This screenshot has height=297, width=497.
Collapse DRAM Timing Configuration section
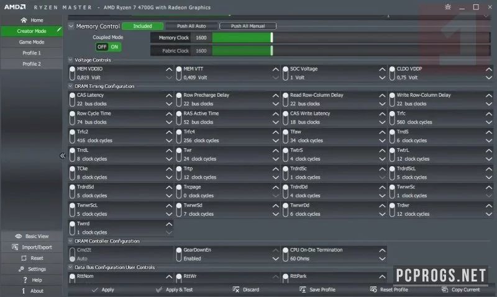click(x=70, y=86)
